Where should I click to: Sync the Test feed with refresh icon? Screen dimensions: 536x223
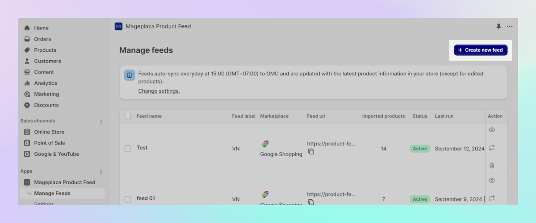click(492, 148)
